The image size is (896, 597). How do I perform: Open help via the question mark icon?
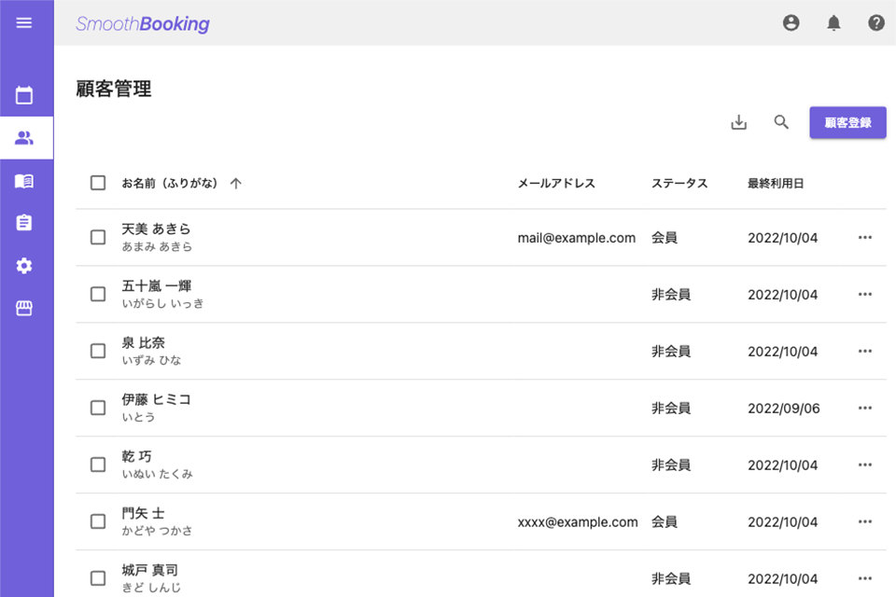coord(876,23)
